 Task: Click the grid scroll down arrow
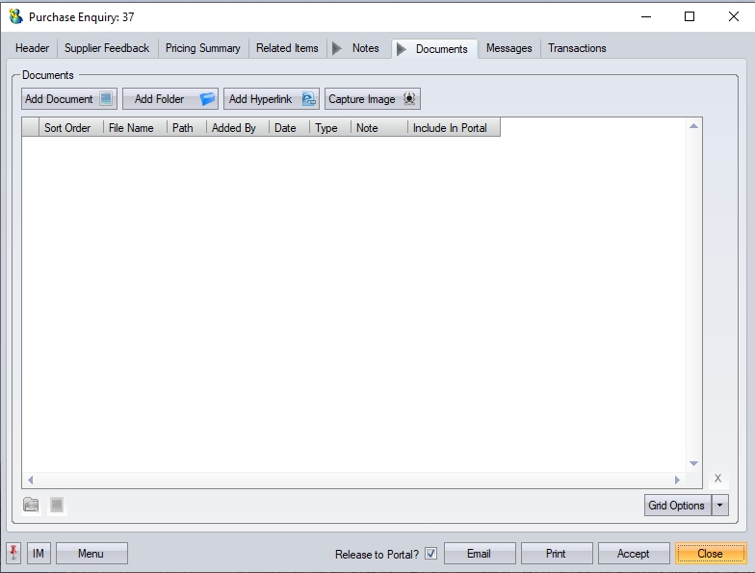(693, 463)
